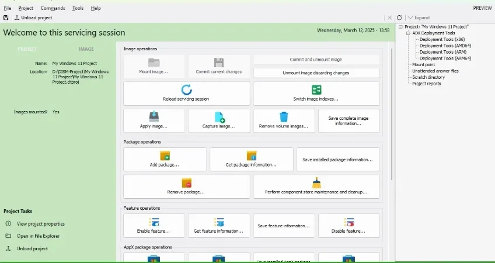Open the Commands menu
Image resolution: width=495 pixels, height=263 pixels.
[x=53, y=8]
